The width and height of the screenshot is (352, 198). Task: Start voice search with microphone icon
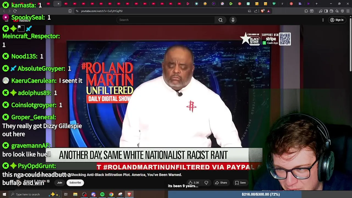(233, 20)
